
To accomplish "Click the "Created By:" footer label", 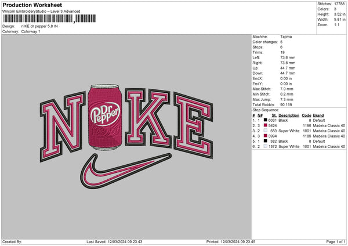I will [x=12, y=242].
